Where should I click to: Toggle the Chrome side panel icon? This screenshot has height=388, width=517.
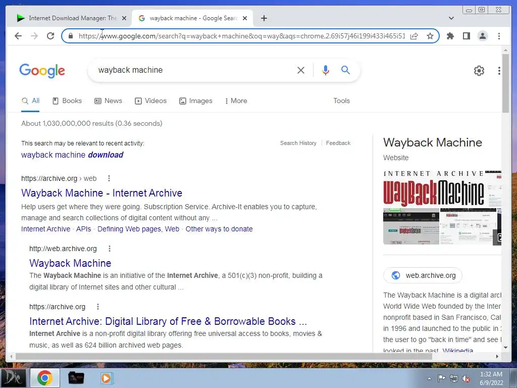(x=466, y=36)
